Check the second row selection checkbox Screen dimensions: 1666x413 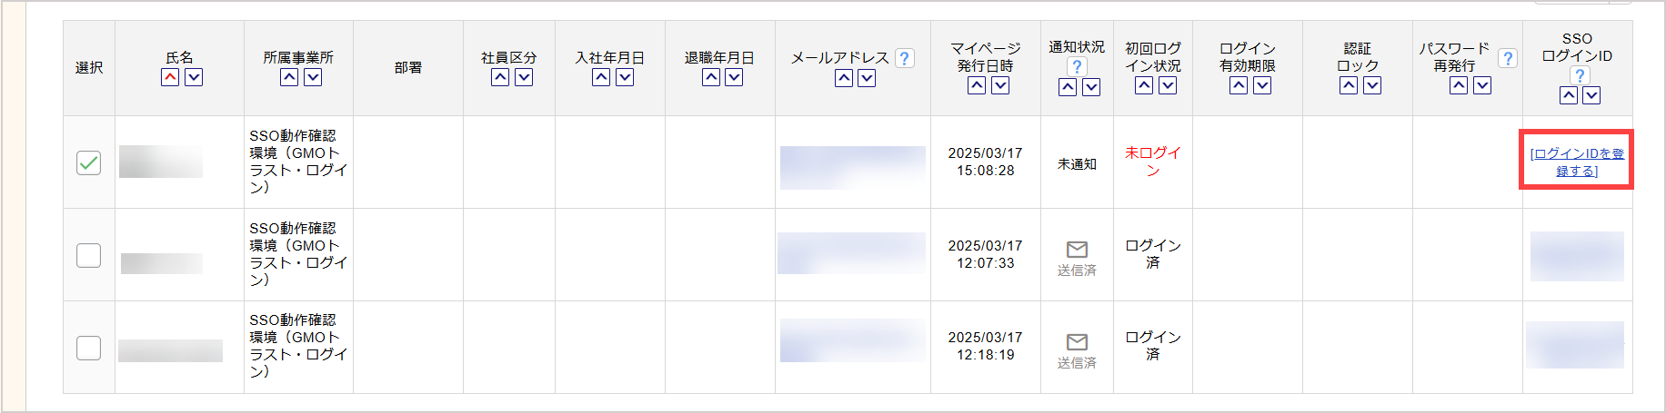[88, 256]
